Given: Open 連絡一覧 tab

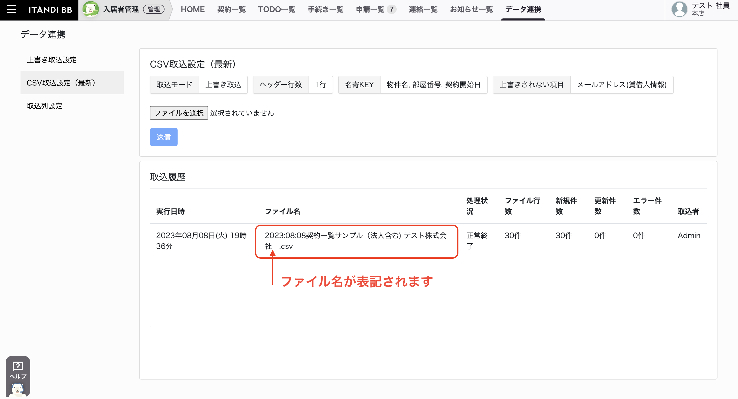Looking at the screenshot, I should pyautogui.click(x=423, y=9).
